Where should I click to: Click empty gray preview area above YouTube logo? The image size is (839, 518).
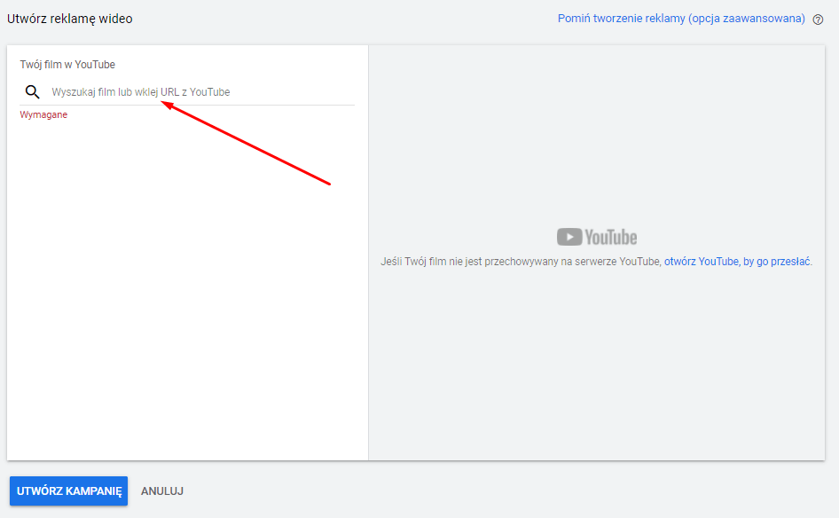[x=596, y=133]
